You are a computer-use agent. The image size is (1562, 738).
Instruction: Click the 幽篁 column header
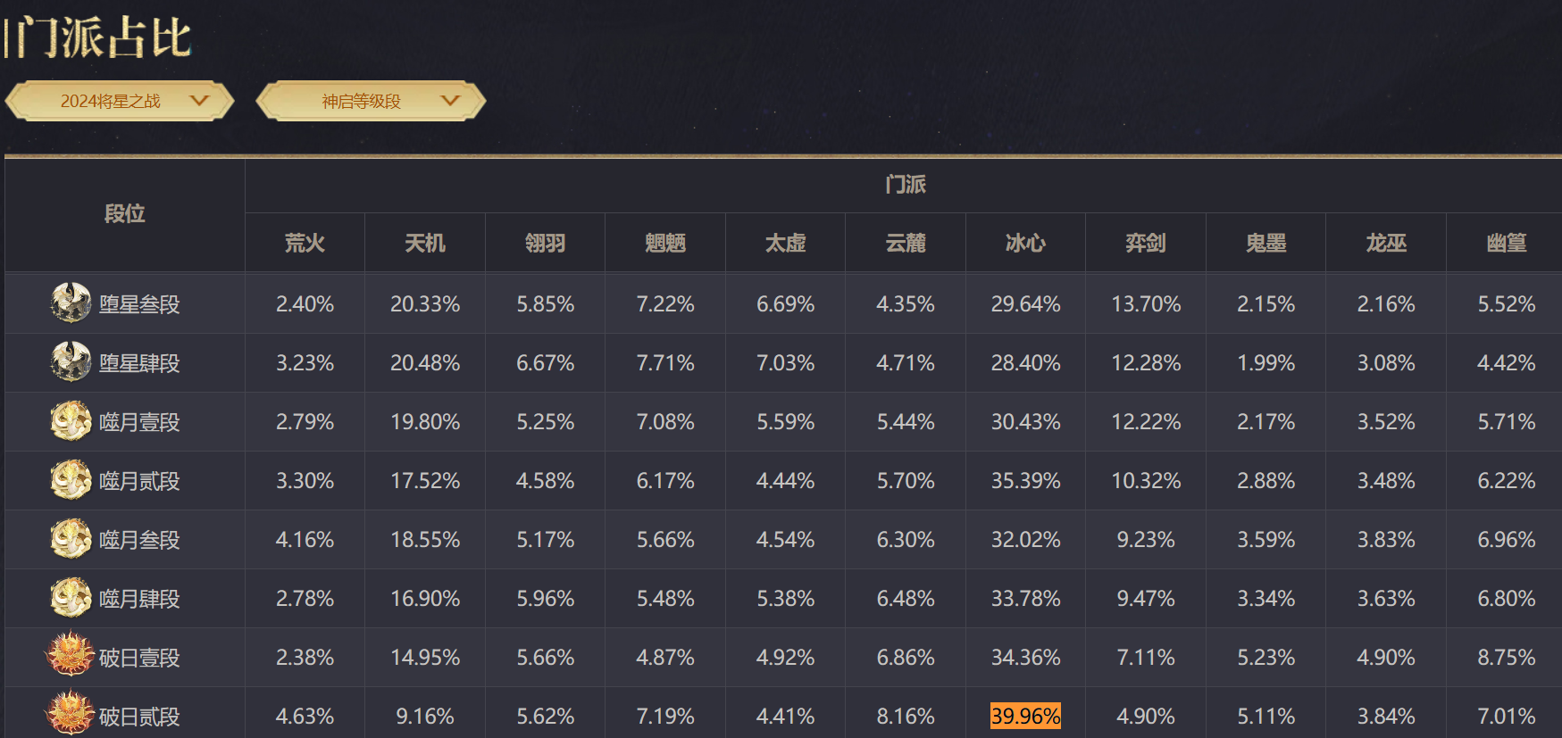point(1506,243)
